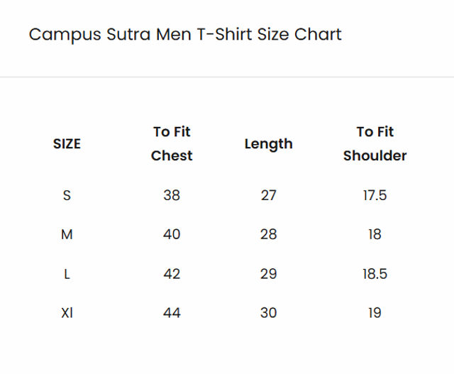Viewport: 454px width, 374px height.
Task: Click the To Fit Shoulder header
Action: [375, 143]
